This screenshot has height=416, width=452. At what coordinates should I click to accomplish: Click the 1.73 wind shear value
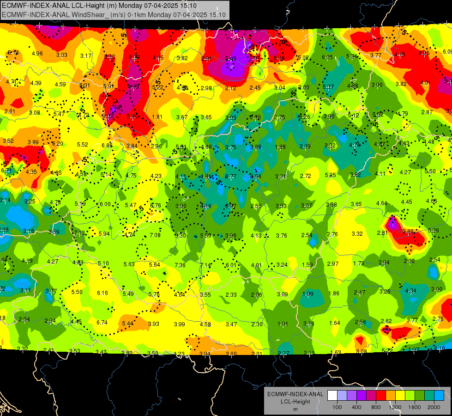click(359, 263)
